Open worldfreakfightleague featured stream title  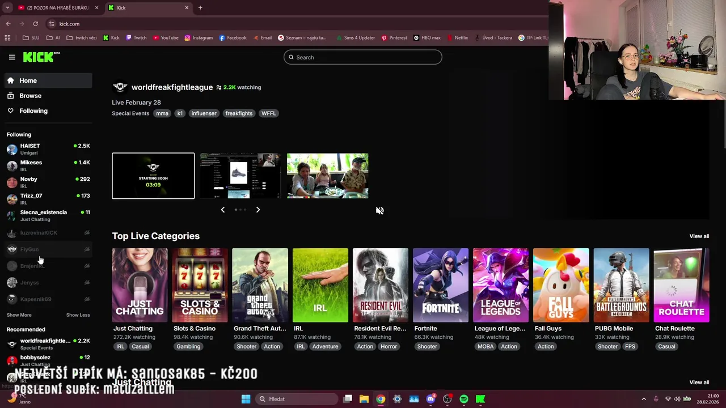[172, 87]
